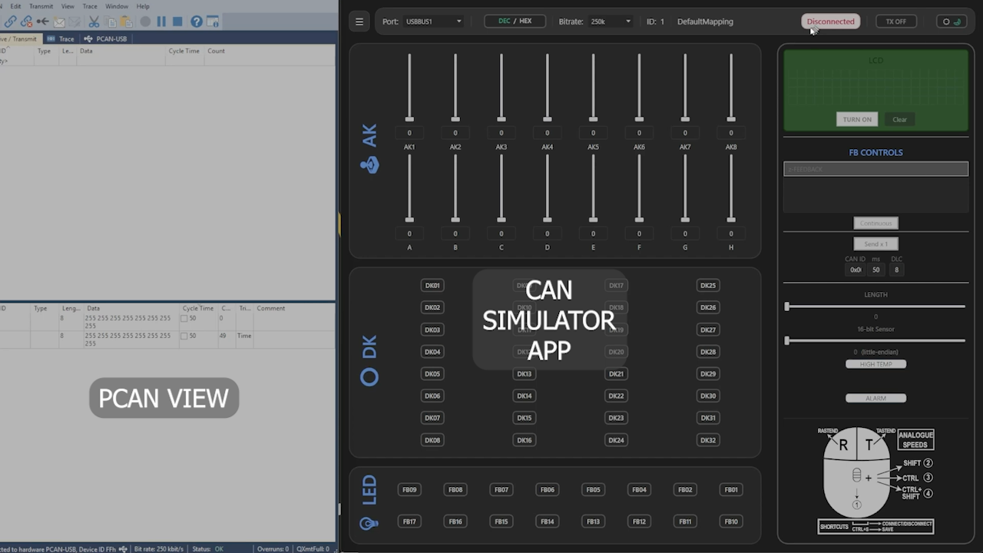This screenshot has height=553, width=983.
Task: Click the Disconnected status button to connect
Action: (x=830, y=22)
